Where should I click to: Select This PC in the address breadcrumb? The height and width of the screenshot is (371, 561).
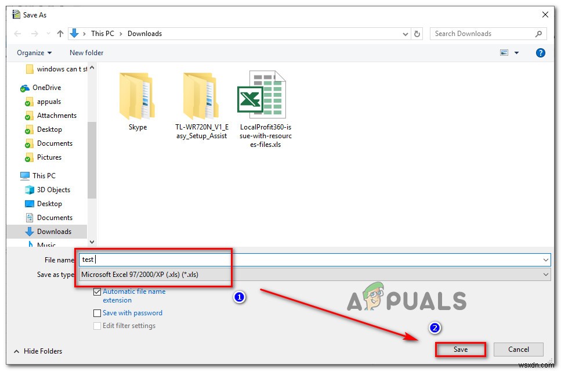click(x=102, y=34)
